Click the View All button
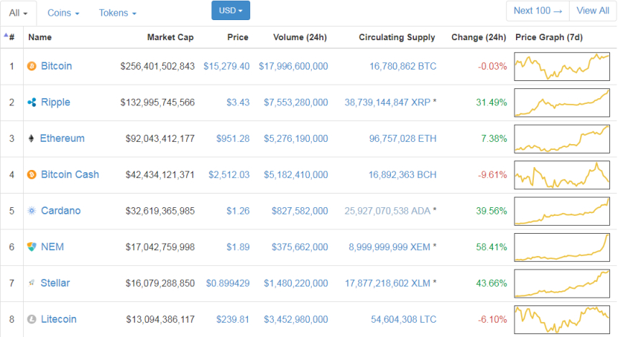This screenshot has height=337, width=618. tap(592, 11)
